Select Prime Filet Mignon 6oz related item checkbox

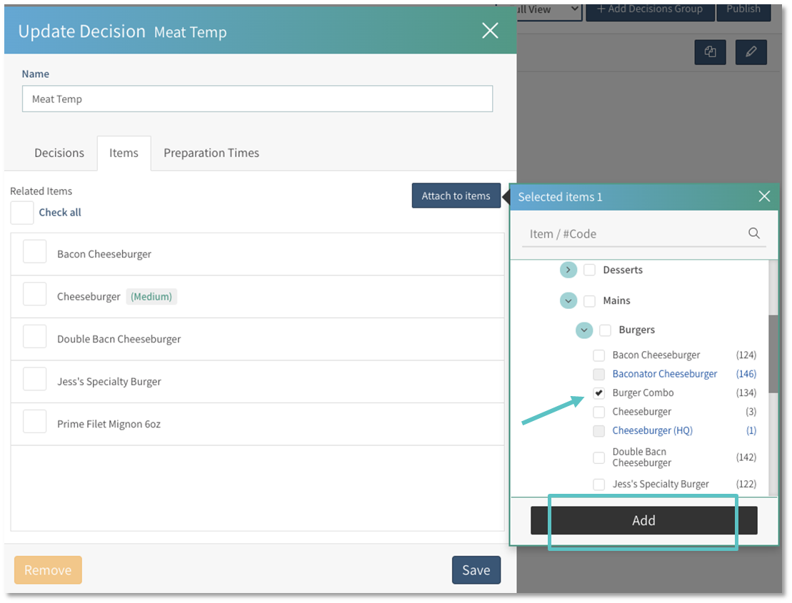(x=35, y=424)
